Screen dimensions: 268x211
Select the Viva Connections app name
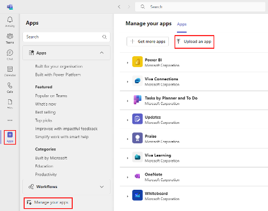161,79
